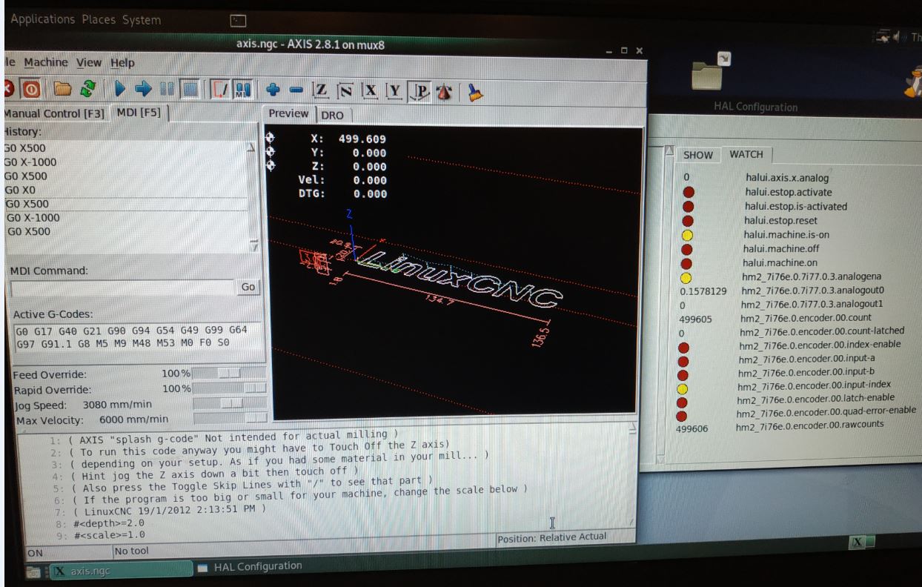The image size is (922, 587).
Task: Adjust the Max Velocity slider
Action: coord(229,419)
